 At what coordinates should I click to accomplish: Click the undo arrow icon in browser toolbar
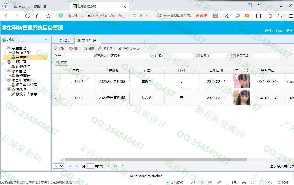coord(279,16)
